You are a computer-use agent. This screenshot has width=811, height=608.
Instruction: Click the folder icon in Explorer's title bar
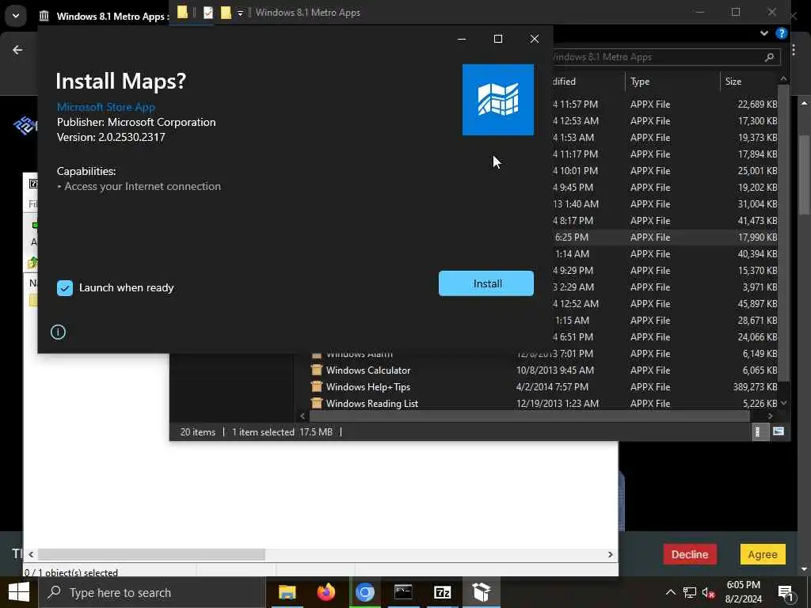pyautogui.click(x=182, y=13)
